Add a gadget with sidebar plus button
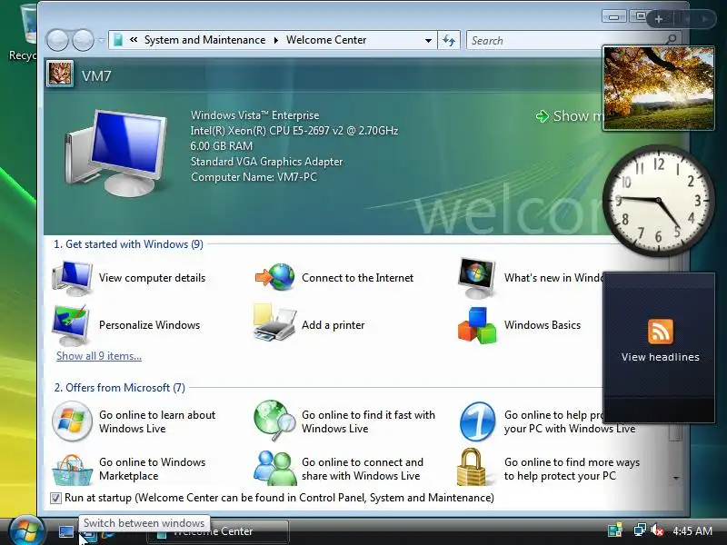This screenshot has width=727, height=545. [659, 19]
